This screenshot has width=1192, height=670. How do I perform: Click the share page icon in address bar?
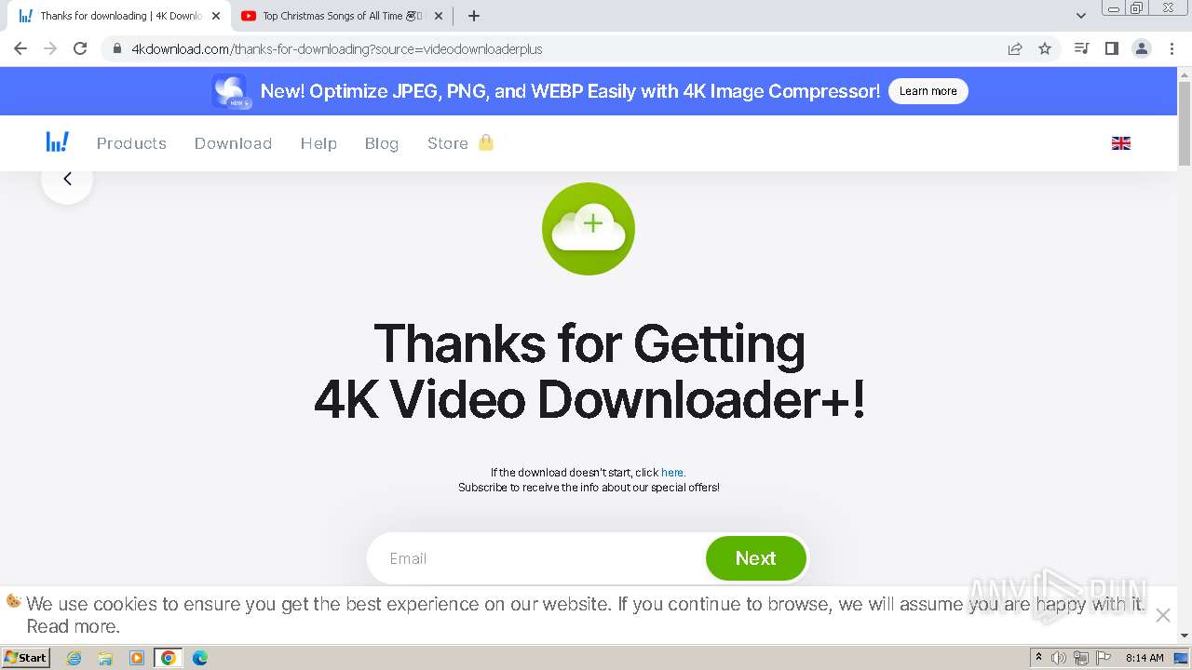pyautogui.click(x=1015, y=48)
